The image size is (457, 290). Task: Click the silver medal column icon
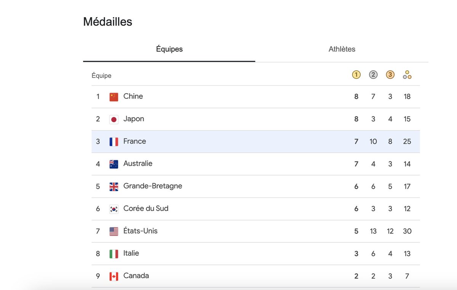[x=373, y=75]
